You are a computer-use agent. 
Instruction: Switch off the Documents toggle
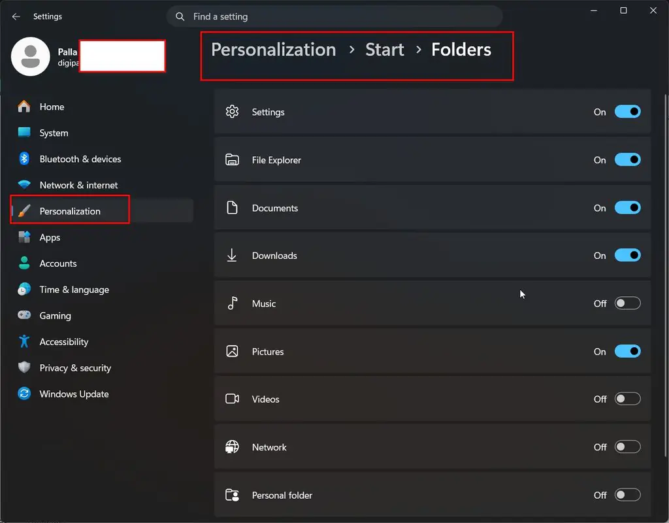point(628,207)
